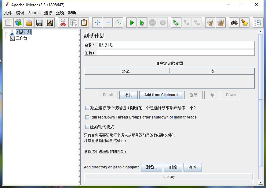The image size is (266, 188).
Task: Click the Shutdown circle-X icon
Action: tap(162, 23)
